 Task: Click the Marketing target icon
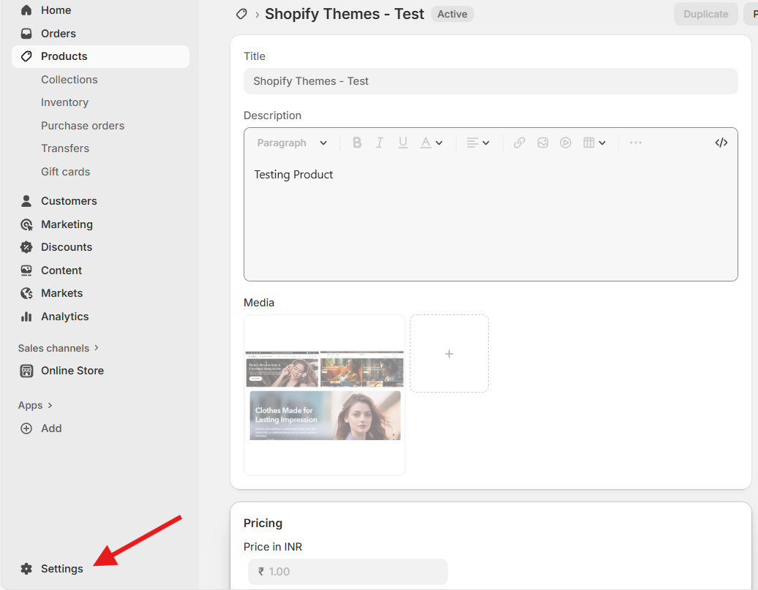(26, 224)
